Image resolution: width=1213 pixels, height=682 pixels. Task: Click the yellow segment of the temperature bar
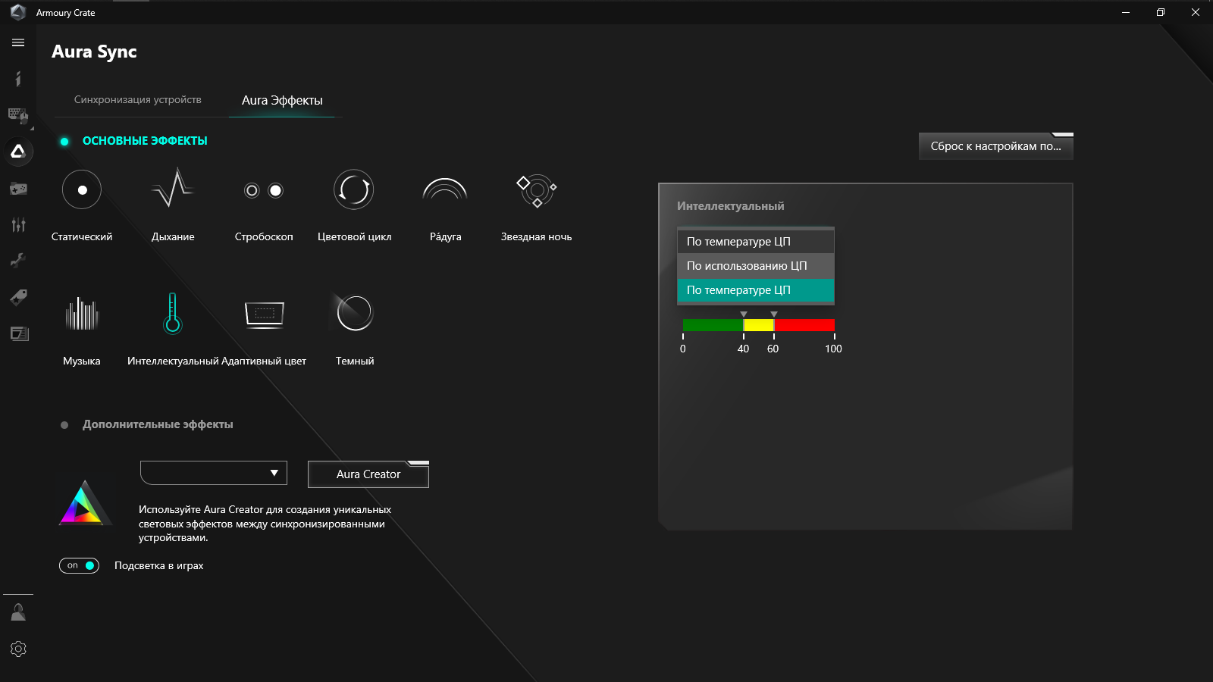(759, 325)
